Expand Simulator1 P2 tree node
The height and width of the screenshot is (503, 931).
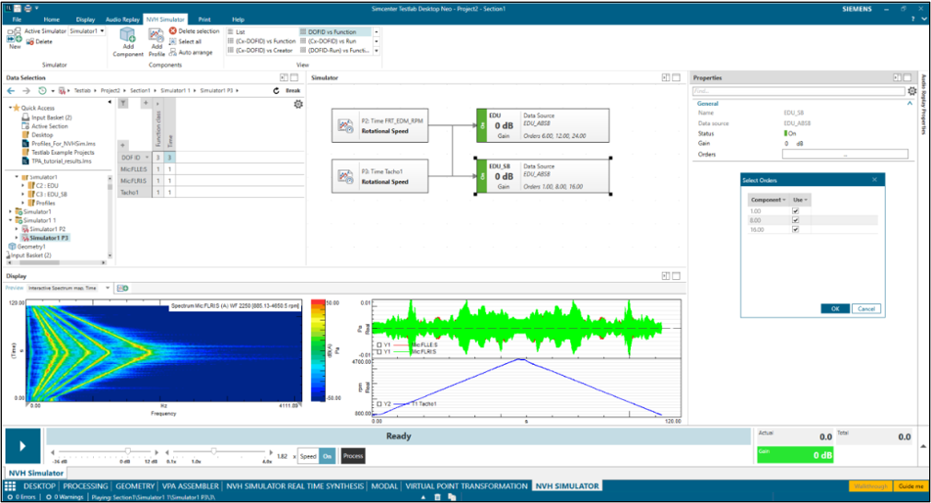[x=17, y=228]
